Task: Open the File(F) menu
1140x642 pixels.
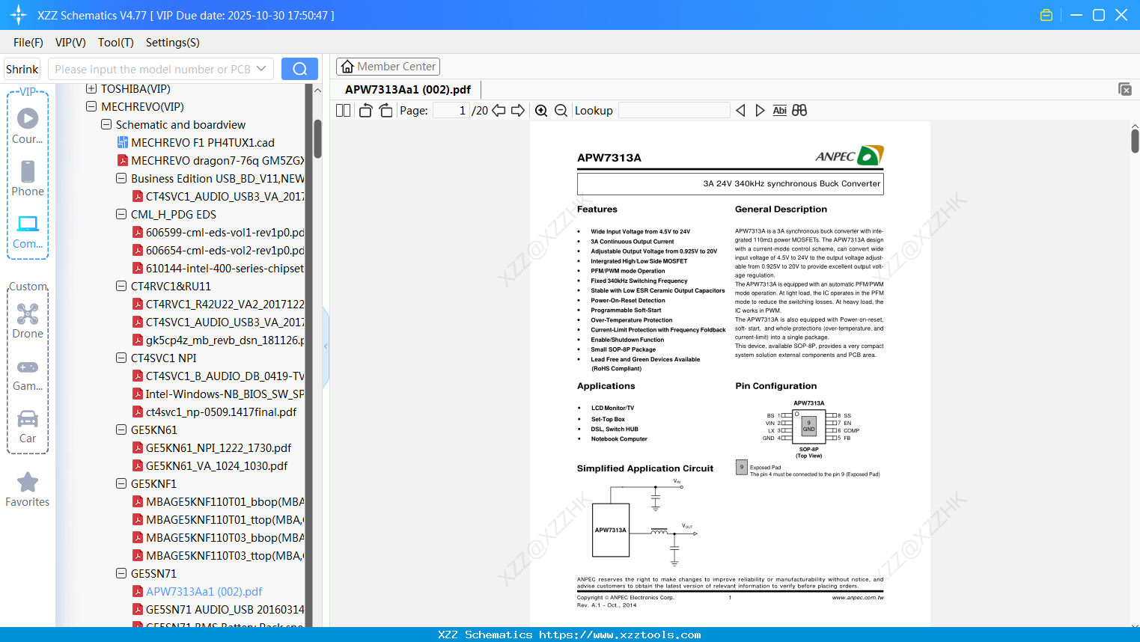Action: (28, 43)
